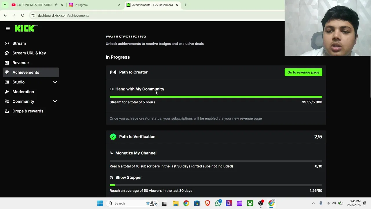371x209 pixels.
Task: Launch Brave browser from taskbar
Action: (x=208, y=203)
